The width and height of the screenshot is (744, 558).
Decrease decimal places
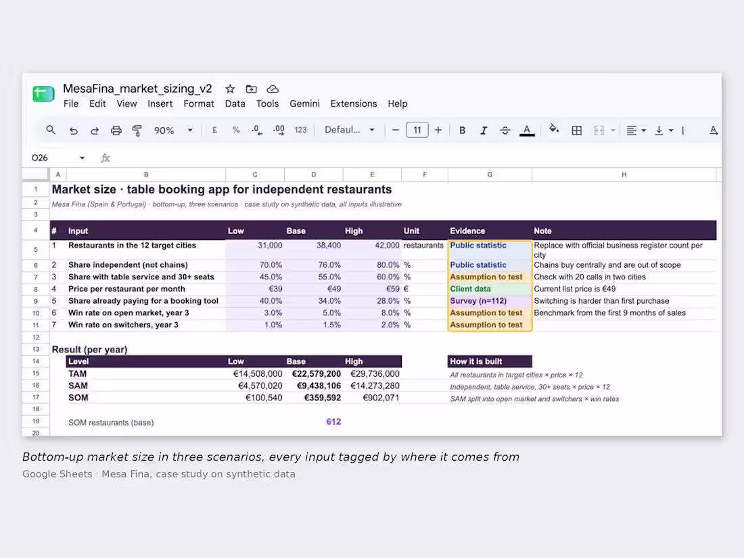coord(257,130)
